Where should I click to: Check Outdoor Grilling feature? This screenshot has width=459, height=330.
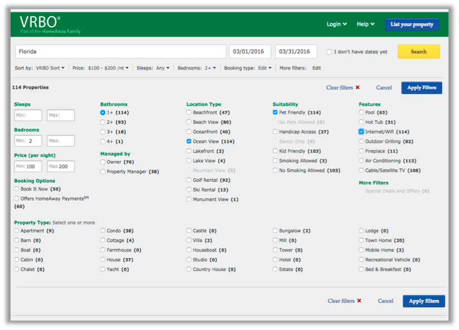click(361, 141)
